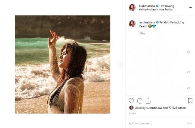Image resolution: width=195 pixels, height=128 pixels.
Task: Click the share post icon
Action: coord(148,101)
